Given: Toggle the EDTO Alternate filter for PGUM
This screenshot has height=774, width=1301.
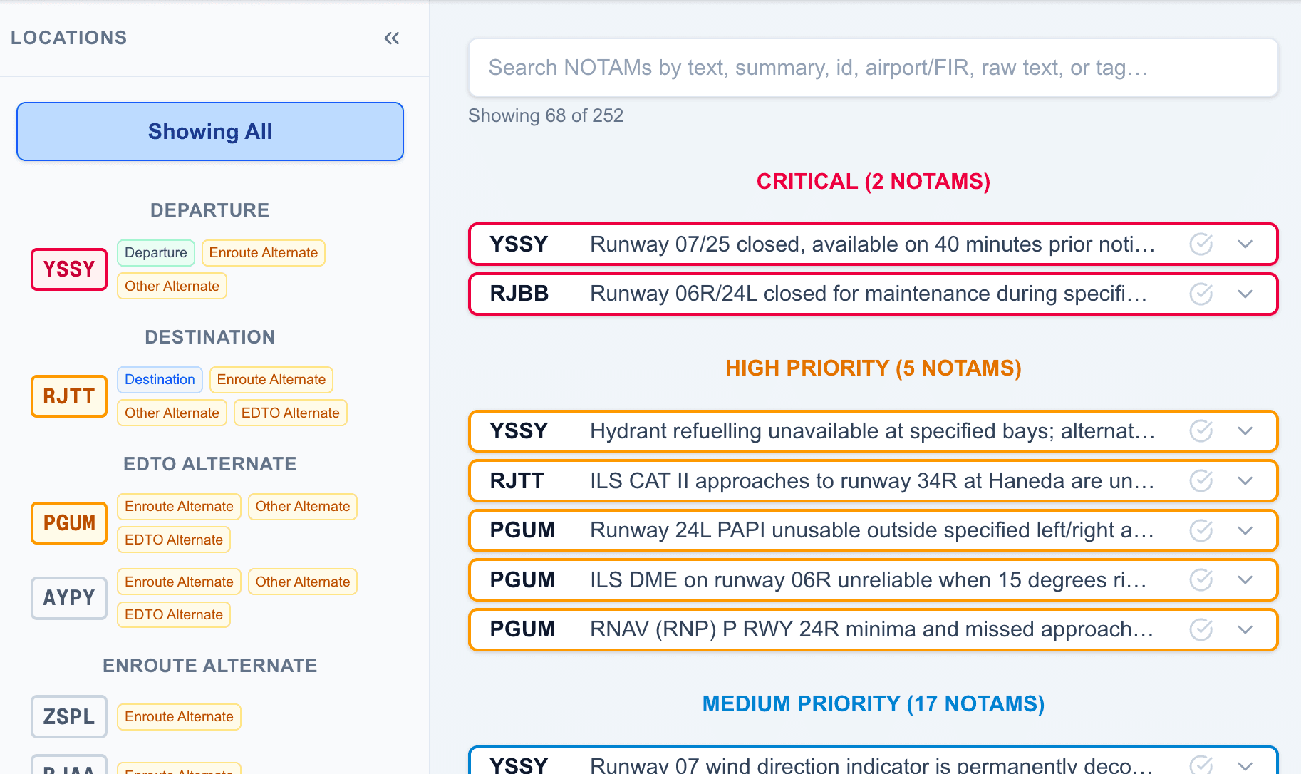Looking at the screenshot, I should pos(173,540).
